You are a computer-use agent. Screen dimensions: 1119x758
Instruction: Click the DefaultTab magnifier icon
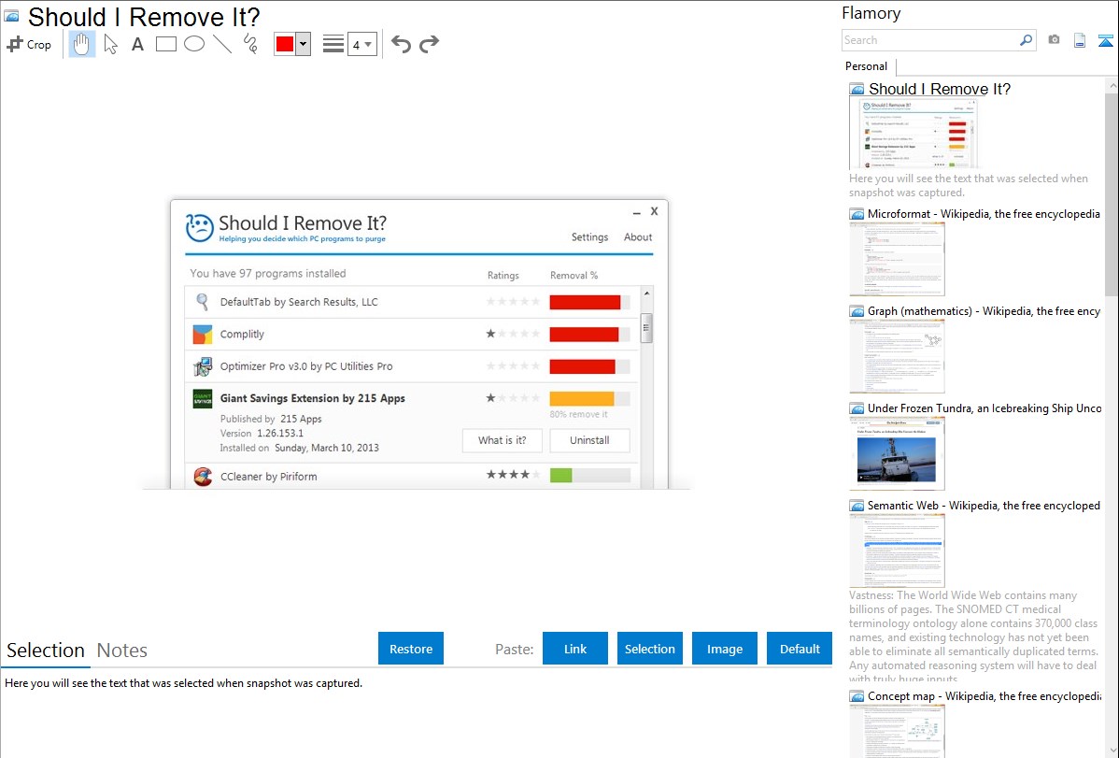click(203, 302)
